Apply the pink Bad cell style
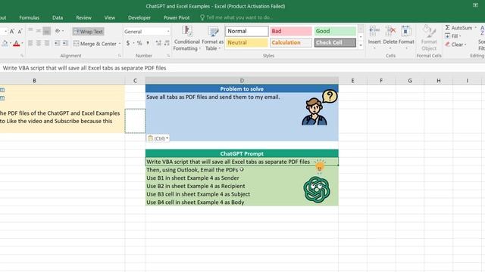The width and height of the screenshot is (485, 272). (x=291, y=31)
